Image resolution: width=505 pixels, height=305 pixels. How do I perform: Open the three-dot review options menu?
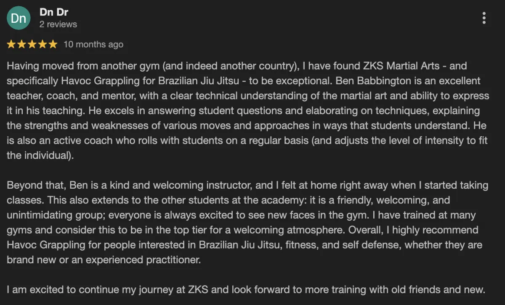[x=484, y=18]
